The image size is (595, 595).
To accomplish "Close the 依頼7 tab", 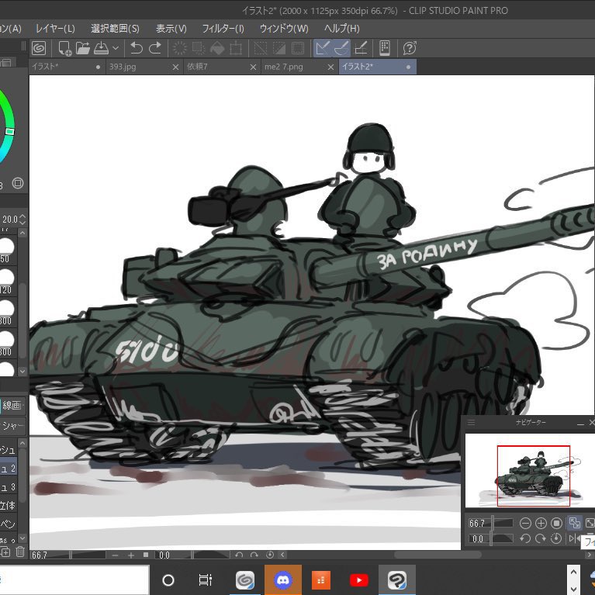I will tap(253, 67).
